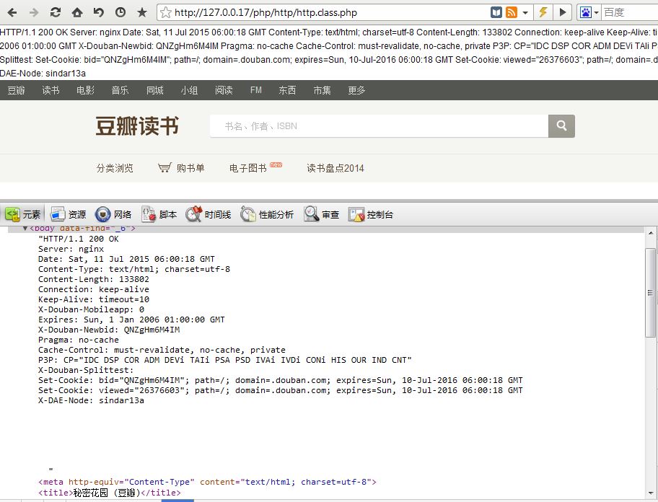Screen dimensions: 658x502
Task: Enable reader mode book icon
Action: pyautogui.click(x=496, y=12)
